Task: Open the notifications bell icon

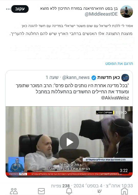Action: tap(69, 191)
